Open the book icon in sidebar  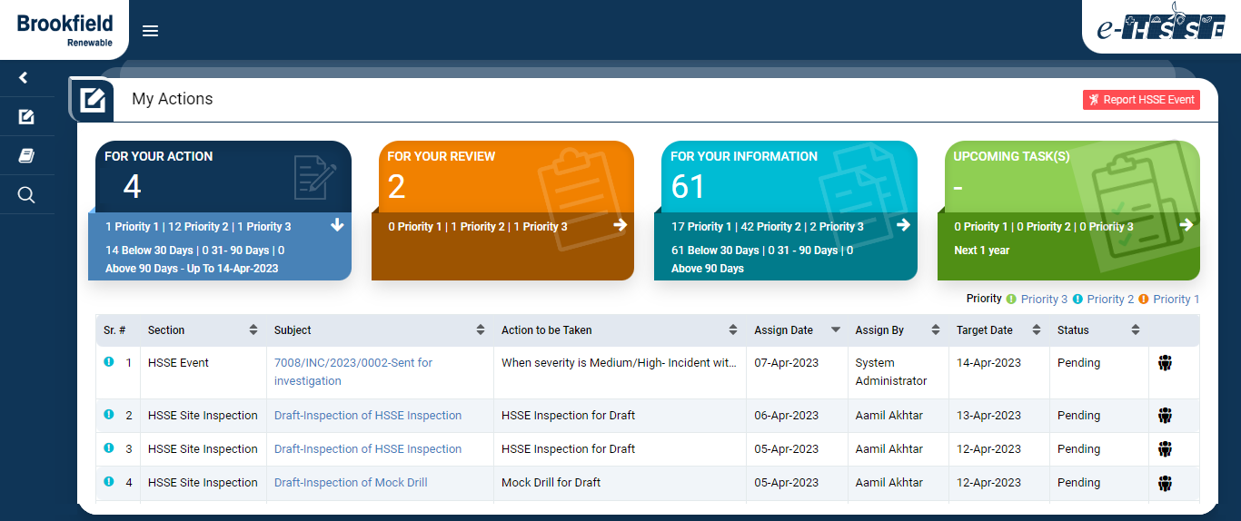[26, 156]
